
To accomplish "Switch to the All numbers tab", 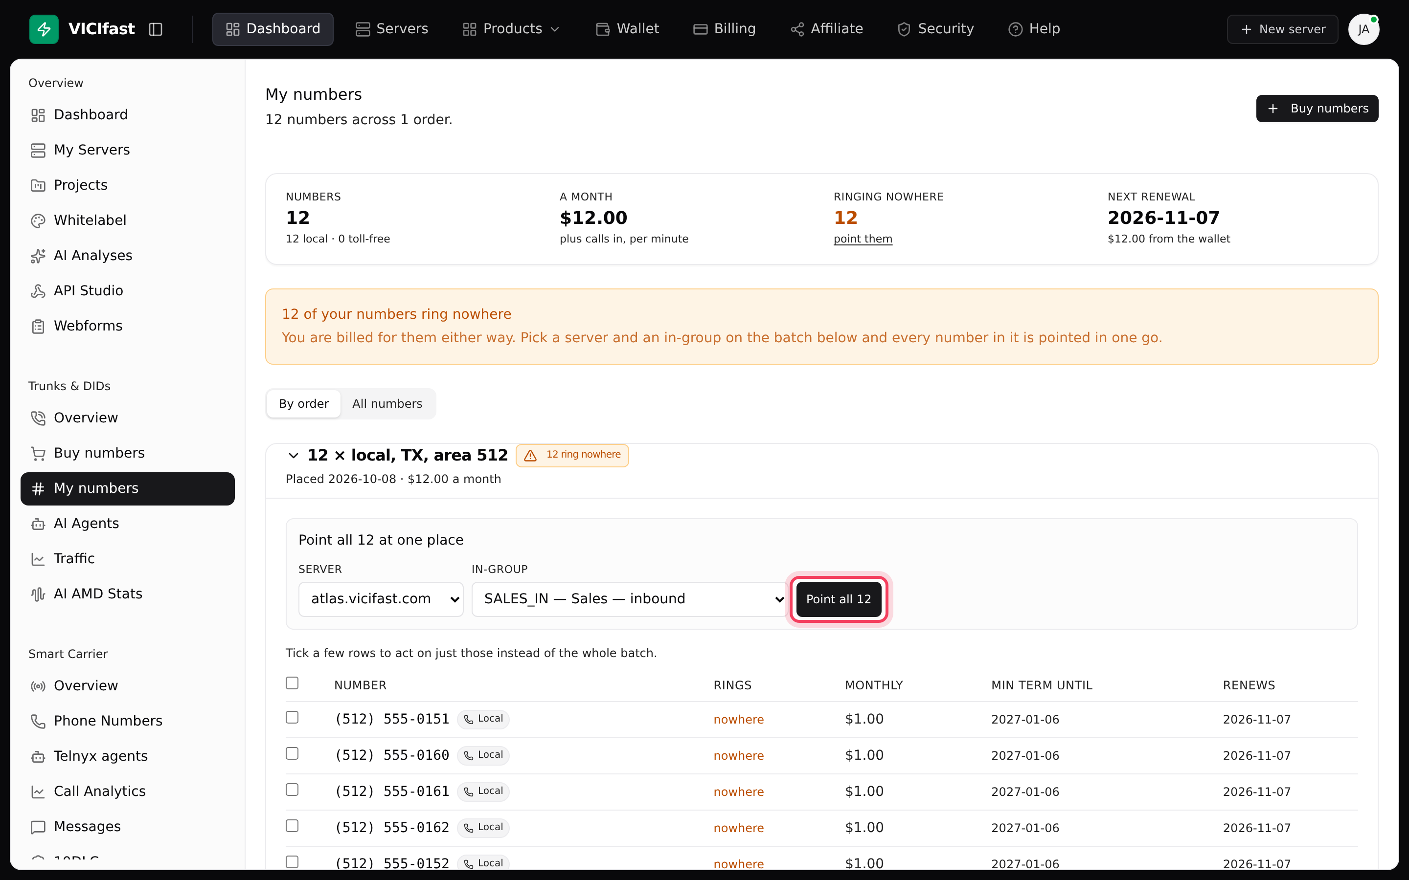I will (x=387, y=404).
